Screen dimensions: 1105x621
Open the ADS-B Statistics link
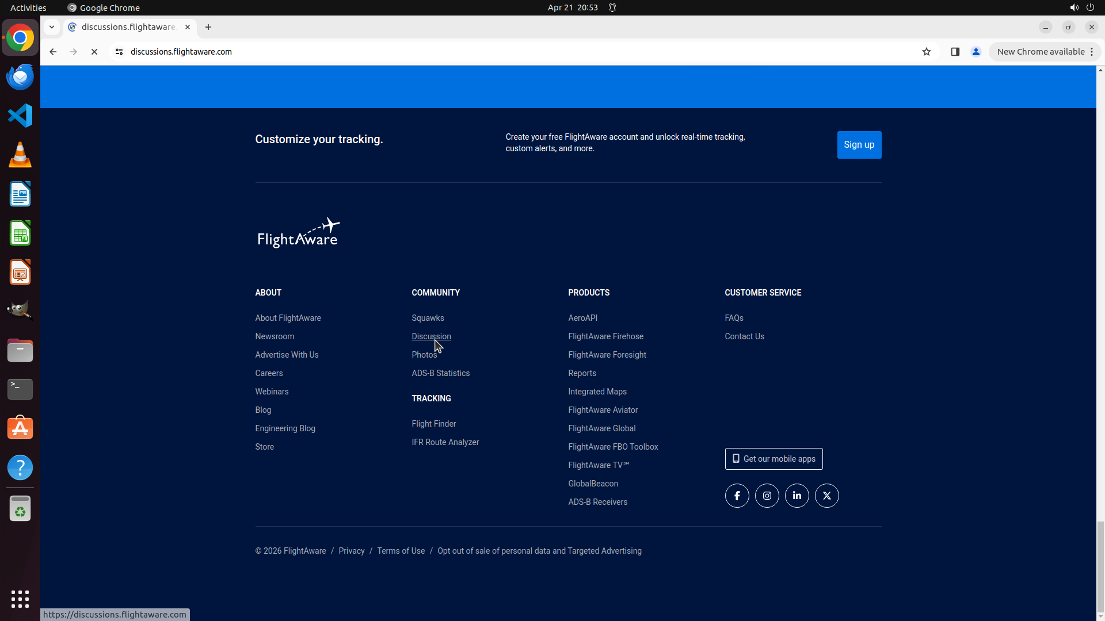click(x=440, y=373)
